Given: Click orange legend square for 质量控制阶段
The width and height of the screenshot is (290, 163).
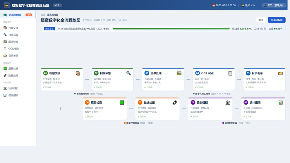Looking at the screenshot, I should click(125, 123).
